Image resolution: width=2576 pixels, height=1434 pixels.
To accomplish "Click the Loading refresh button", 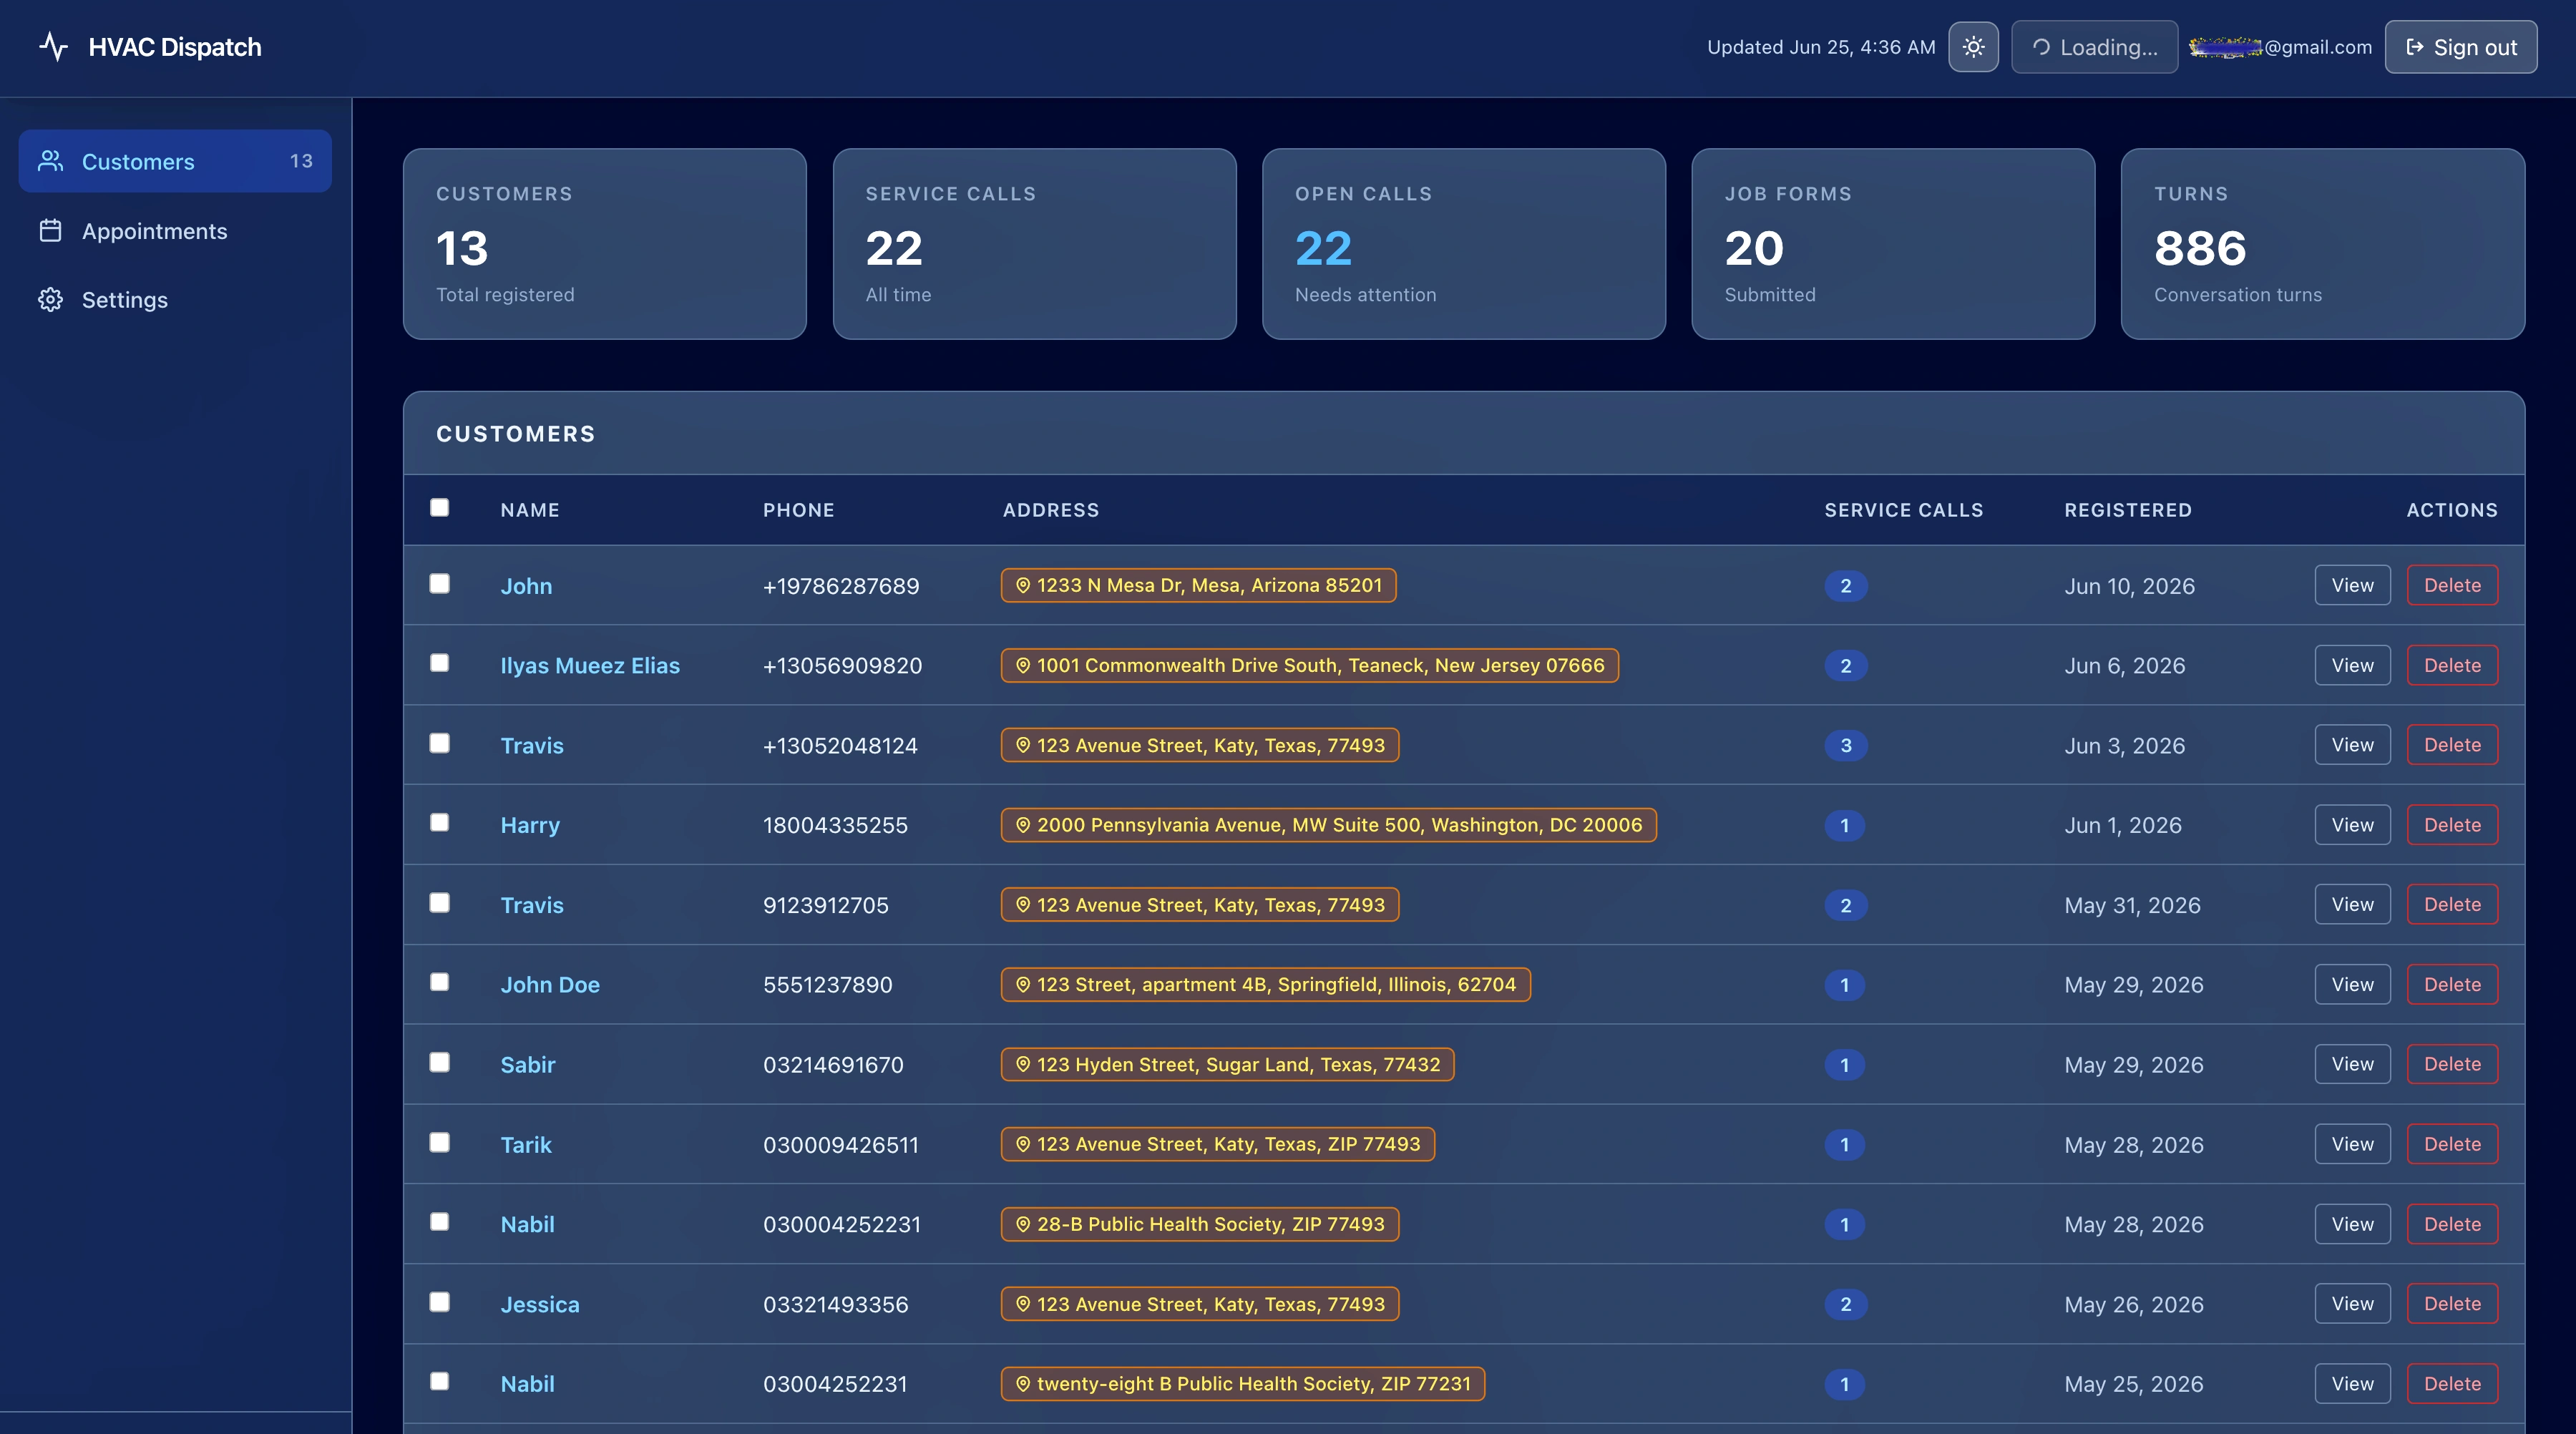I will pos(2094,47).
